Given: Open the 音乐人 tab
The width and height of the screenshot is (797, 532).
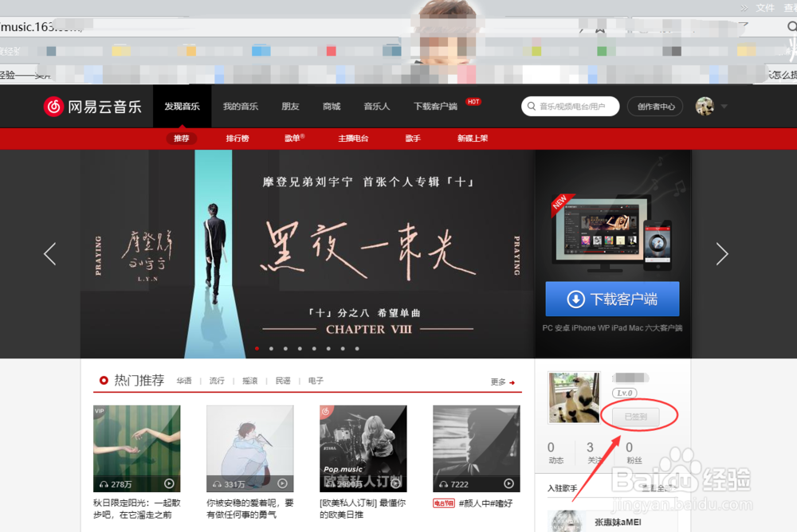Looking at the screenshot, I should pos(377,106).
